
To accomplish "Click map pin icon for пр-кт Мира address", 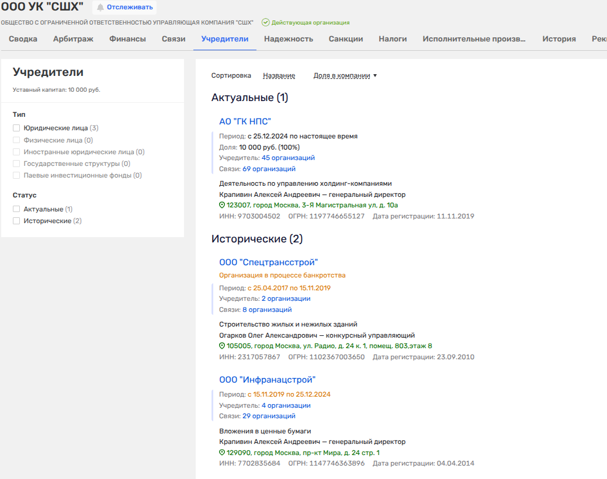I will tap(222, 453).
